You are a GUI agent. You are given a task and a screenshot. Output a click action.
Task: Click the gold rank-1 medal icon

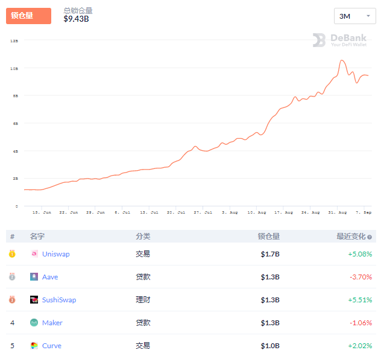click(12, 254)
